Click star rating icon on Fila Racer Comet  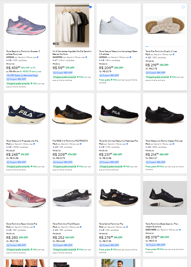point(7,230)
